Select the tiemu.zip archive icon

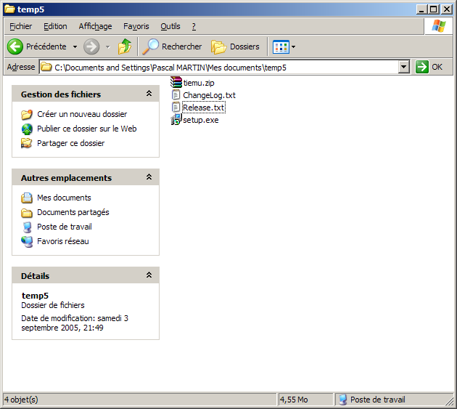[x=176, y=82]
